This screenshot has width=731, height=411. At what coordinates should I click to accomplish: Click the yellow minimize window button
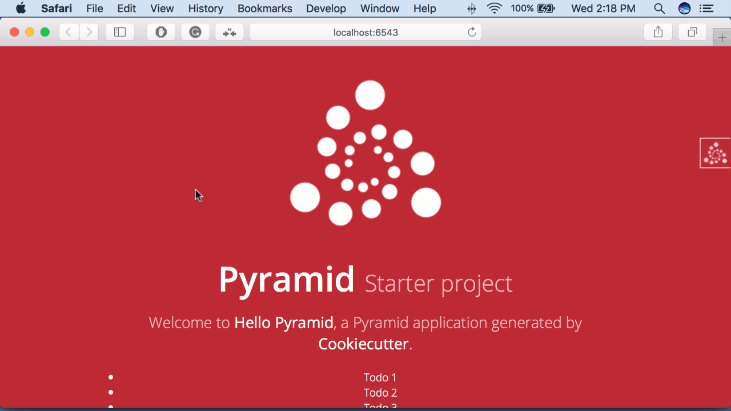[x=30, y=33]
